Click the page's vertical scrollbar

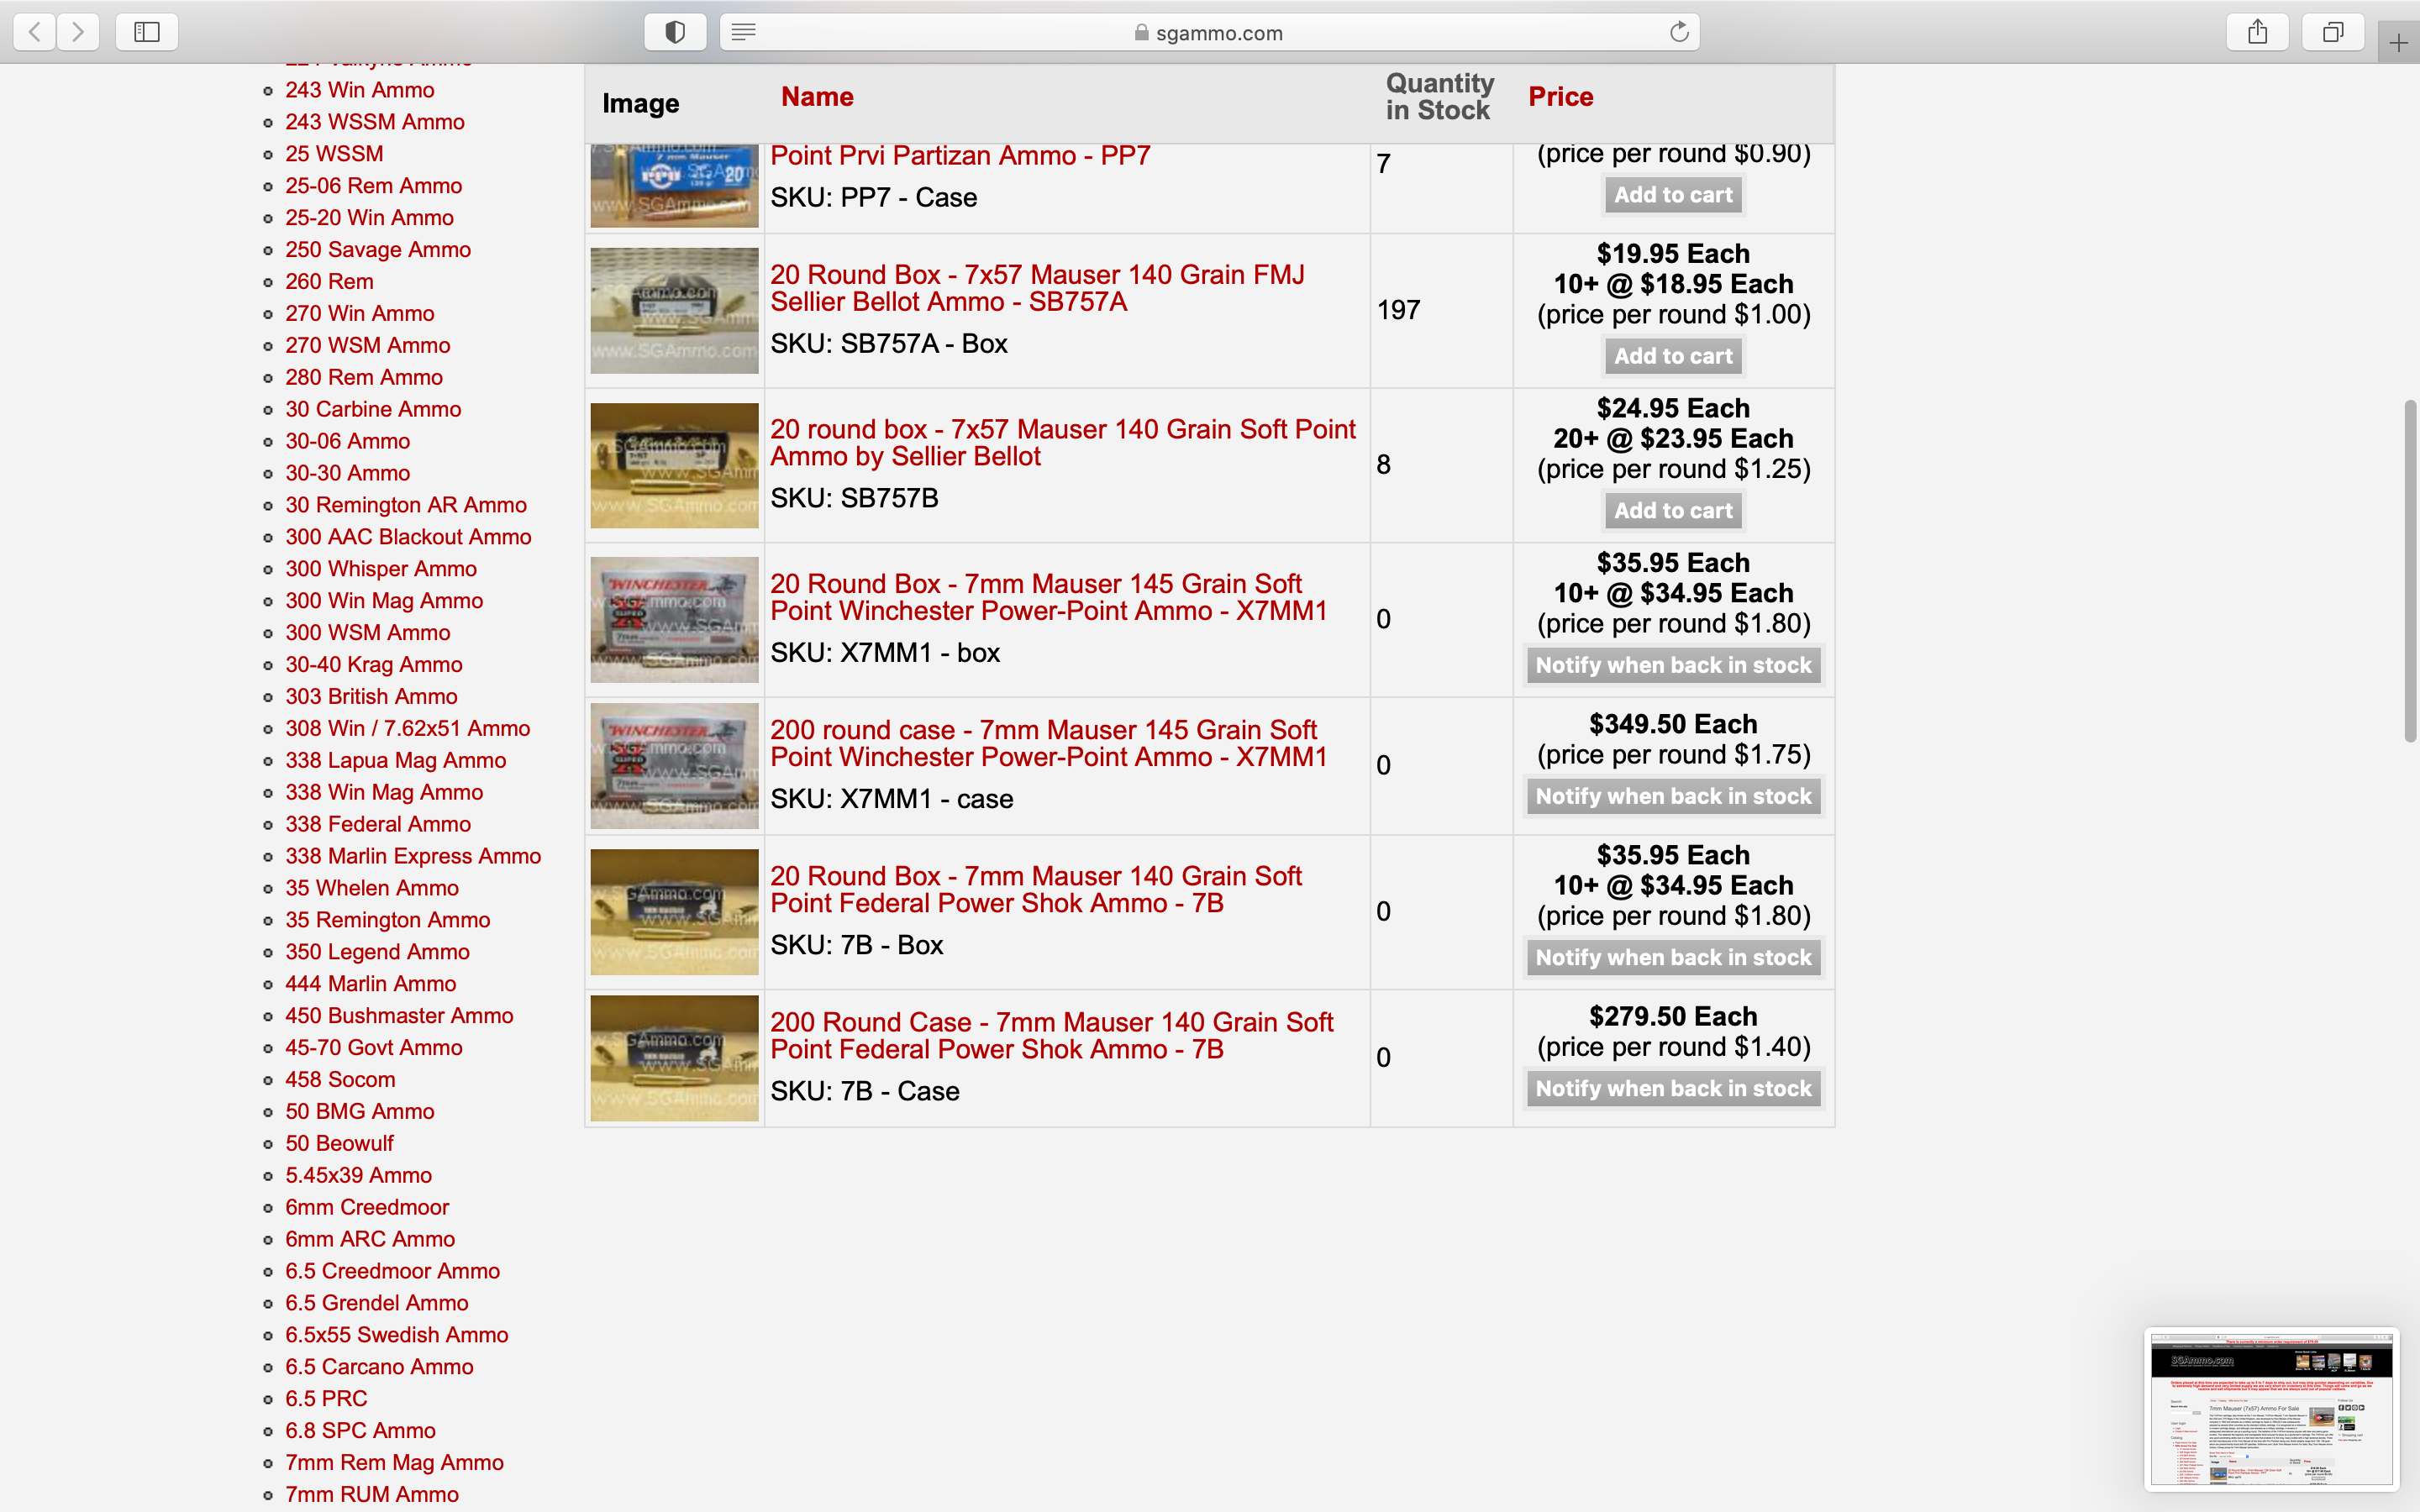coord(2410,570)
